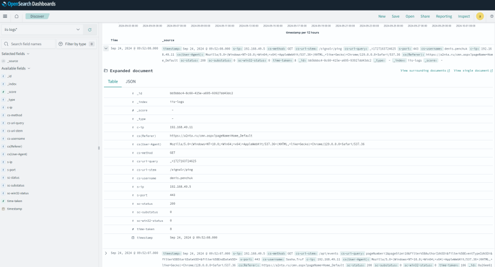
Task: Click Save in the top menu
Action: [x=395, y=17]
